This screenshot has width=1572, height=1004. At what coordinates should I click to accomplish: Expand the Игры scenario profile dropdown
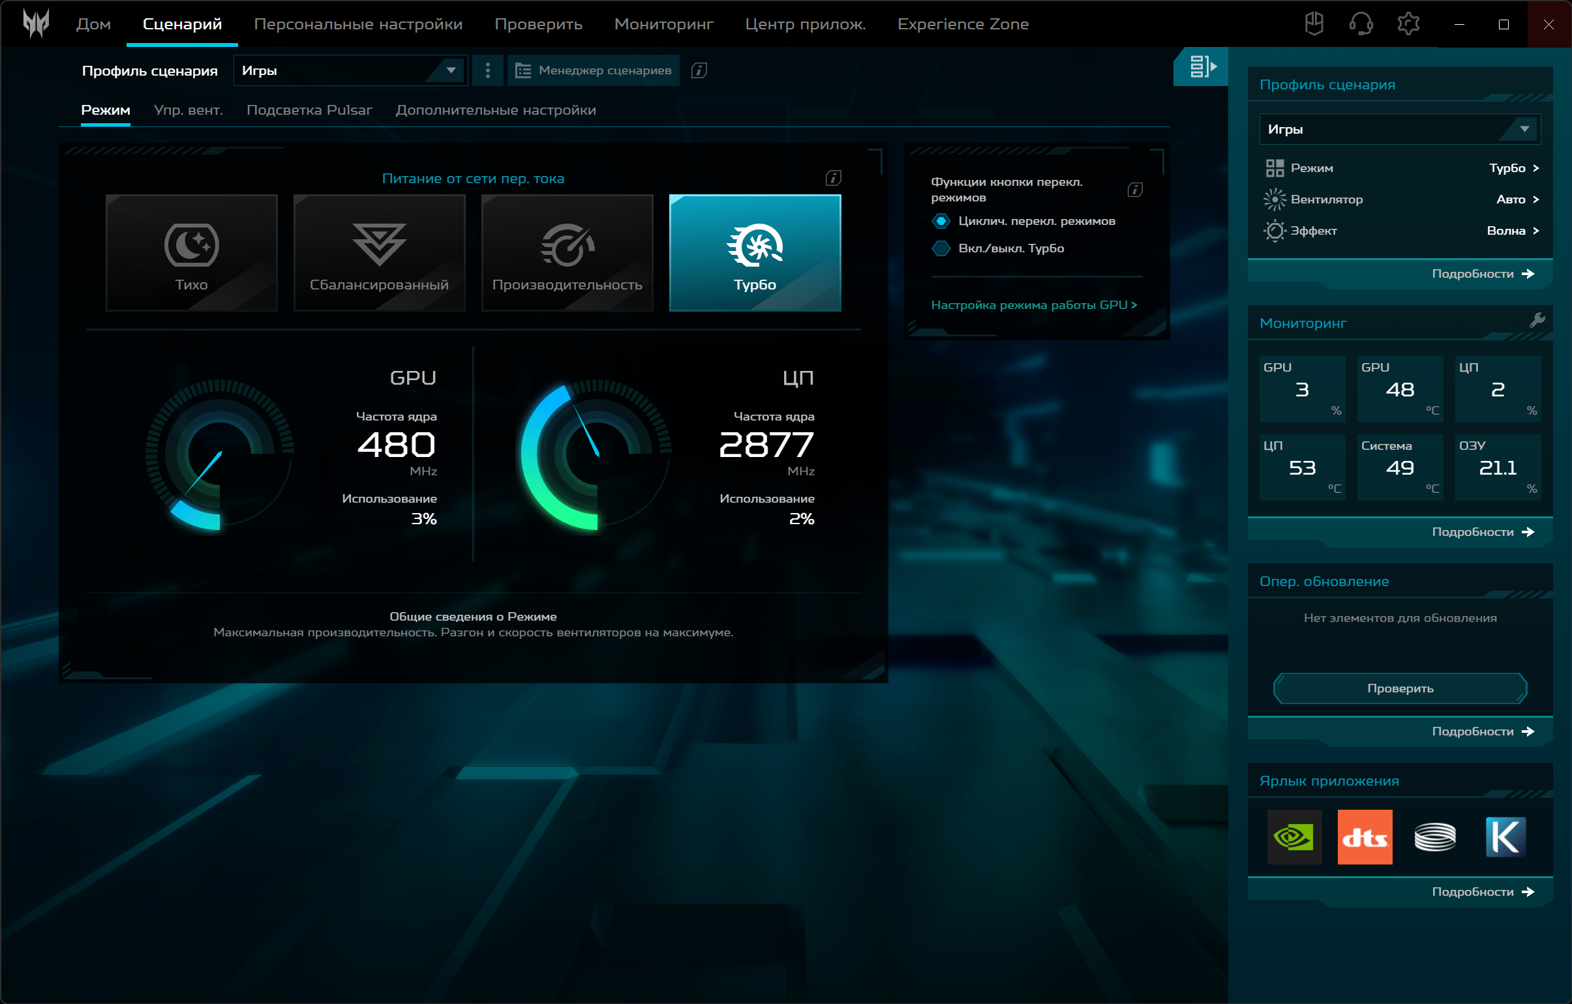click(x=451, y=70)
